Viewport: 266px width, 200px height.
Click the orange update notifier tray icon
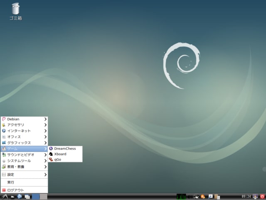pyautogui.click(x=203, y=197)
